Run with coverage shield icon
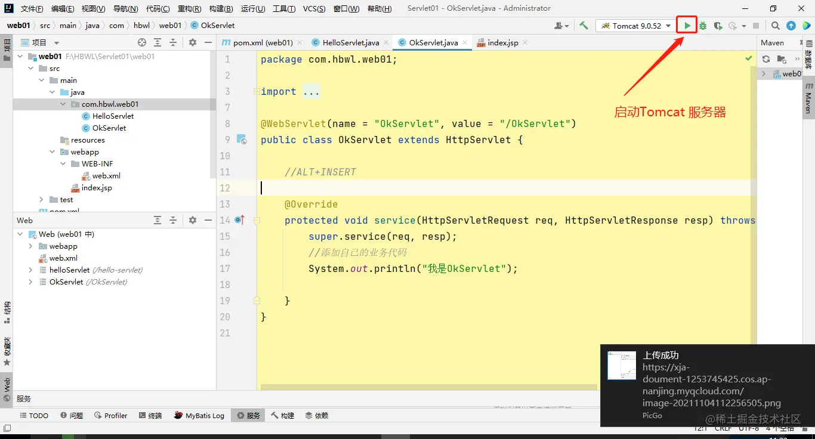 (x=718, y=26)
